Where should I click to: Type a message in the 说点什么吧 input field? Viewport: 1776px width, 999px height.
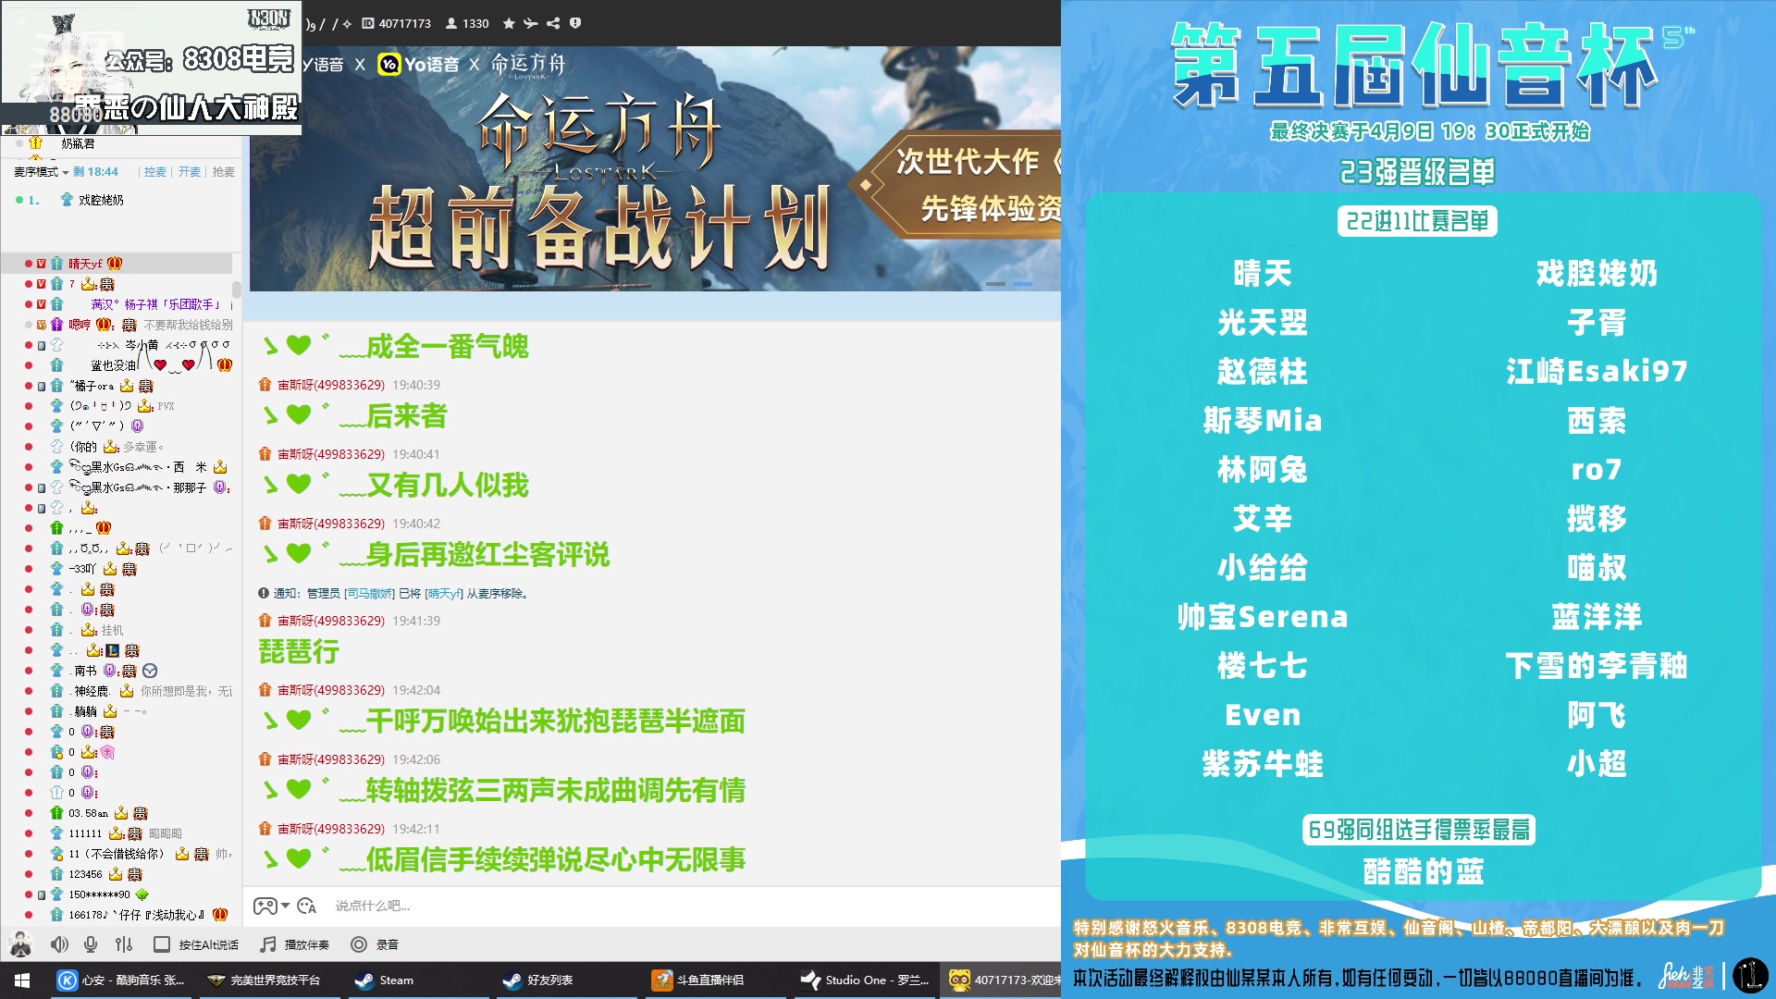coord(416,906)
